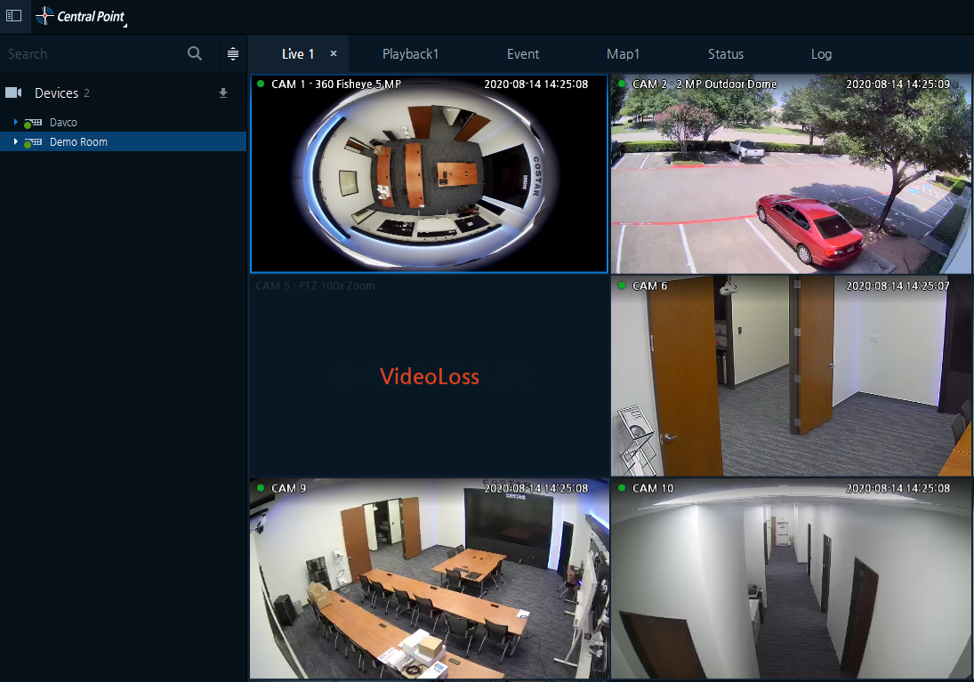The image size is (974, 682).
Task: View the Log tab
Action: click(821, 54)
